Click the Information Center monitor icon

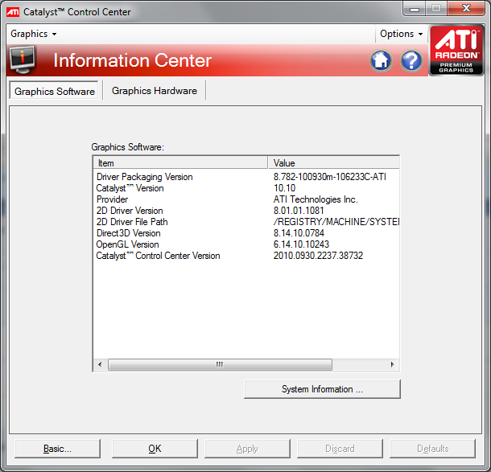pos(22,60)
